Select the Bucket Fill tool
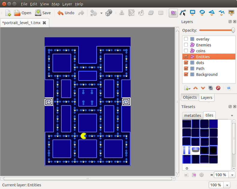237x189 pixels. tap(141, 13)
